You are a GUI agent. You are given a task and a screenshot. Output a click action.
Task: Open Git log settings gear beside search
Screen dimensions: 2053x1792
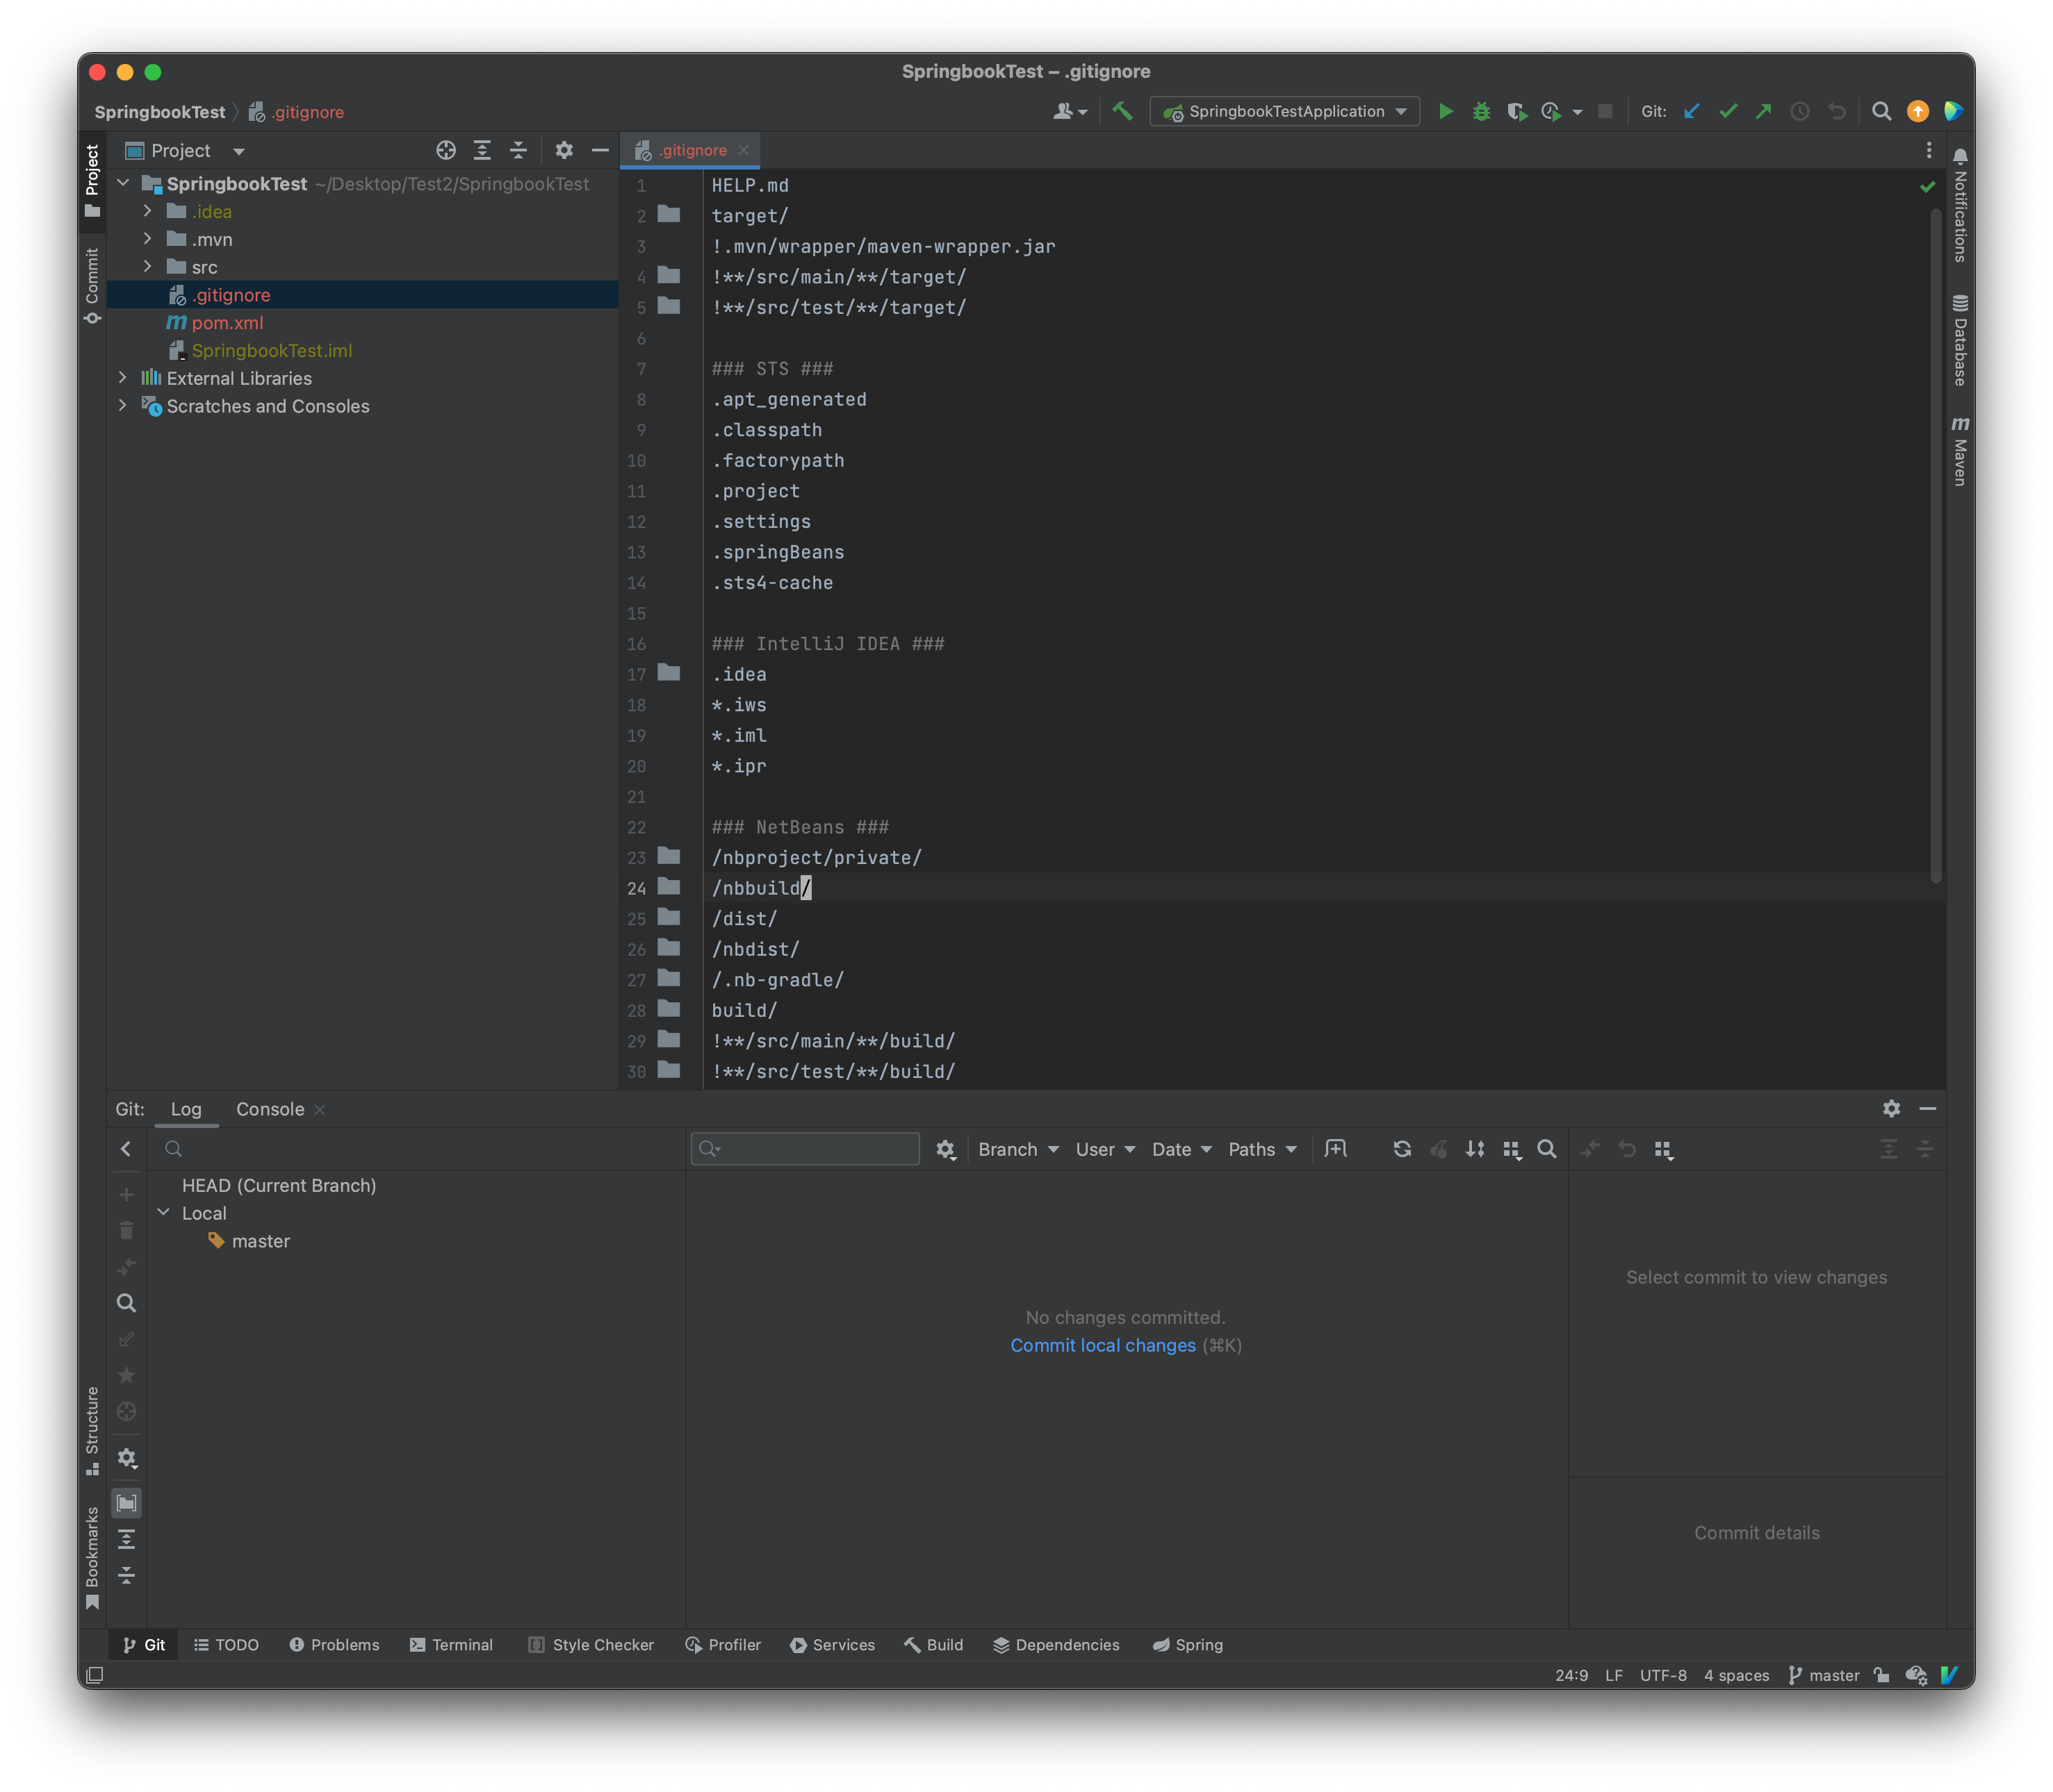pos(945,1149)
